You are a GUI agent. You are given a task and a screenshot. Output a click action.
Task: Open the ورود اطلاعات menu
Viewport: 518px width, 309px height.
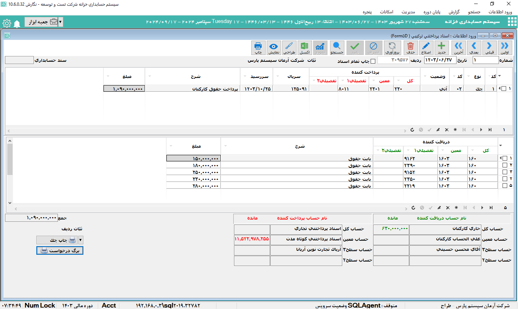(500, 12)
